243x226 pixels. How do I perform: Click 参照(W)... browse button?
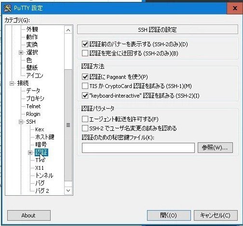[x=215, y=148]
